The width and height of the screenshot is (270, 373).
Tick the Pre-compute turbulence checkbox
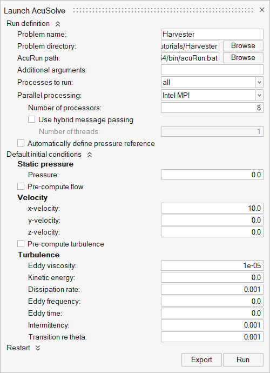click(x=21, y=244)
